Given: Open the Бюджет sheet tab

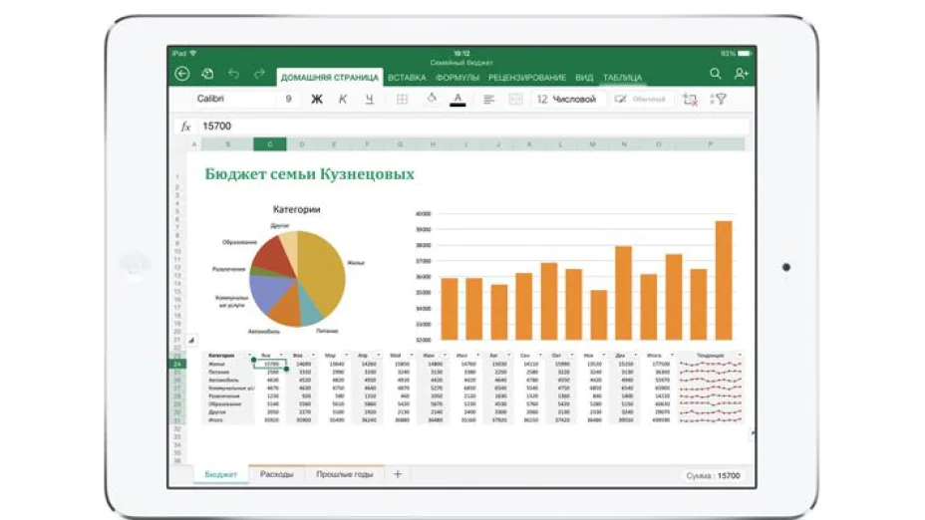Looking at the screenshot, I should [220, 474].
